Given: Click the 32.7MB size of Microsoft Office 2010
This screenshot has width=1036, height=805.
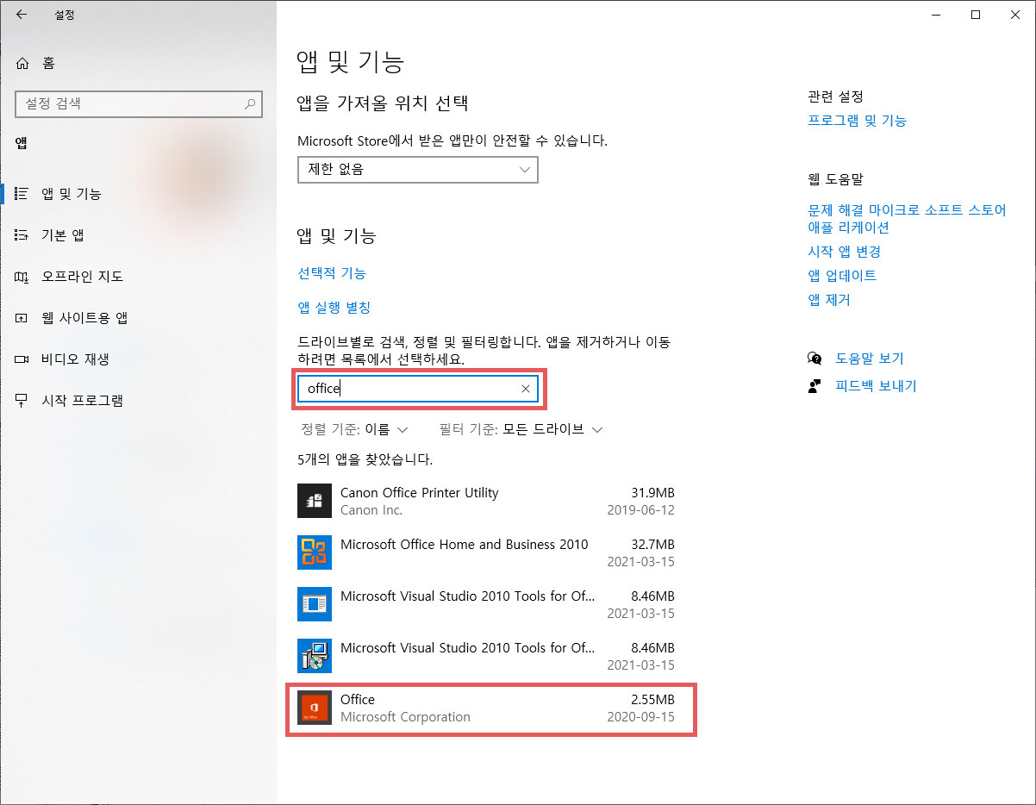Looking at the screenshot, I should click(652, 545).
